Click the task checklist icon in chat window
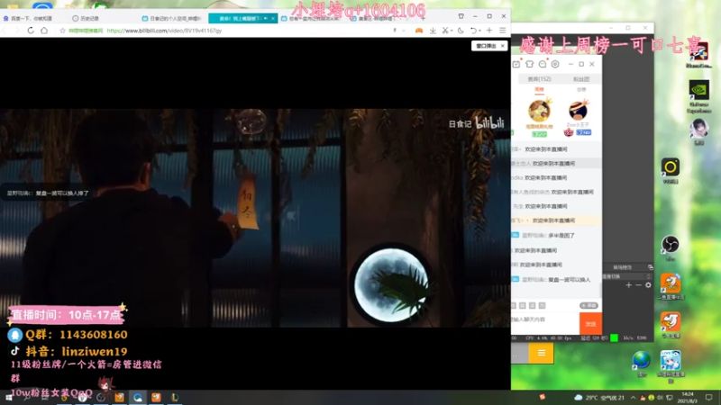 pos(516,64)
